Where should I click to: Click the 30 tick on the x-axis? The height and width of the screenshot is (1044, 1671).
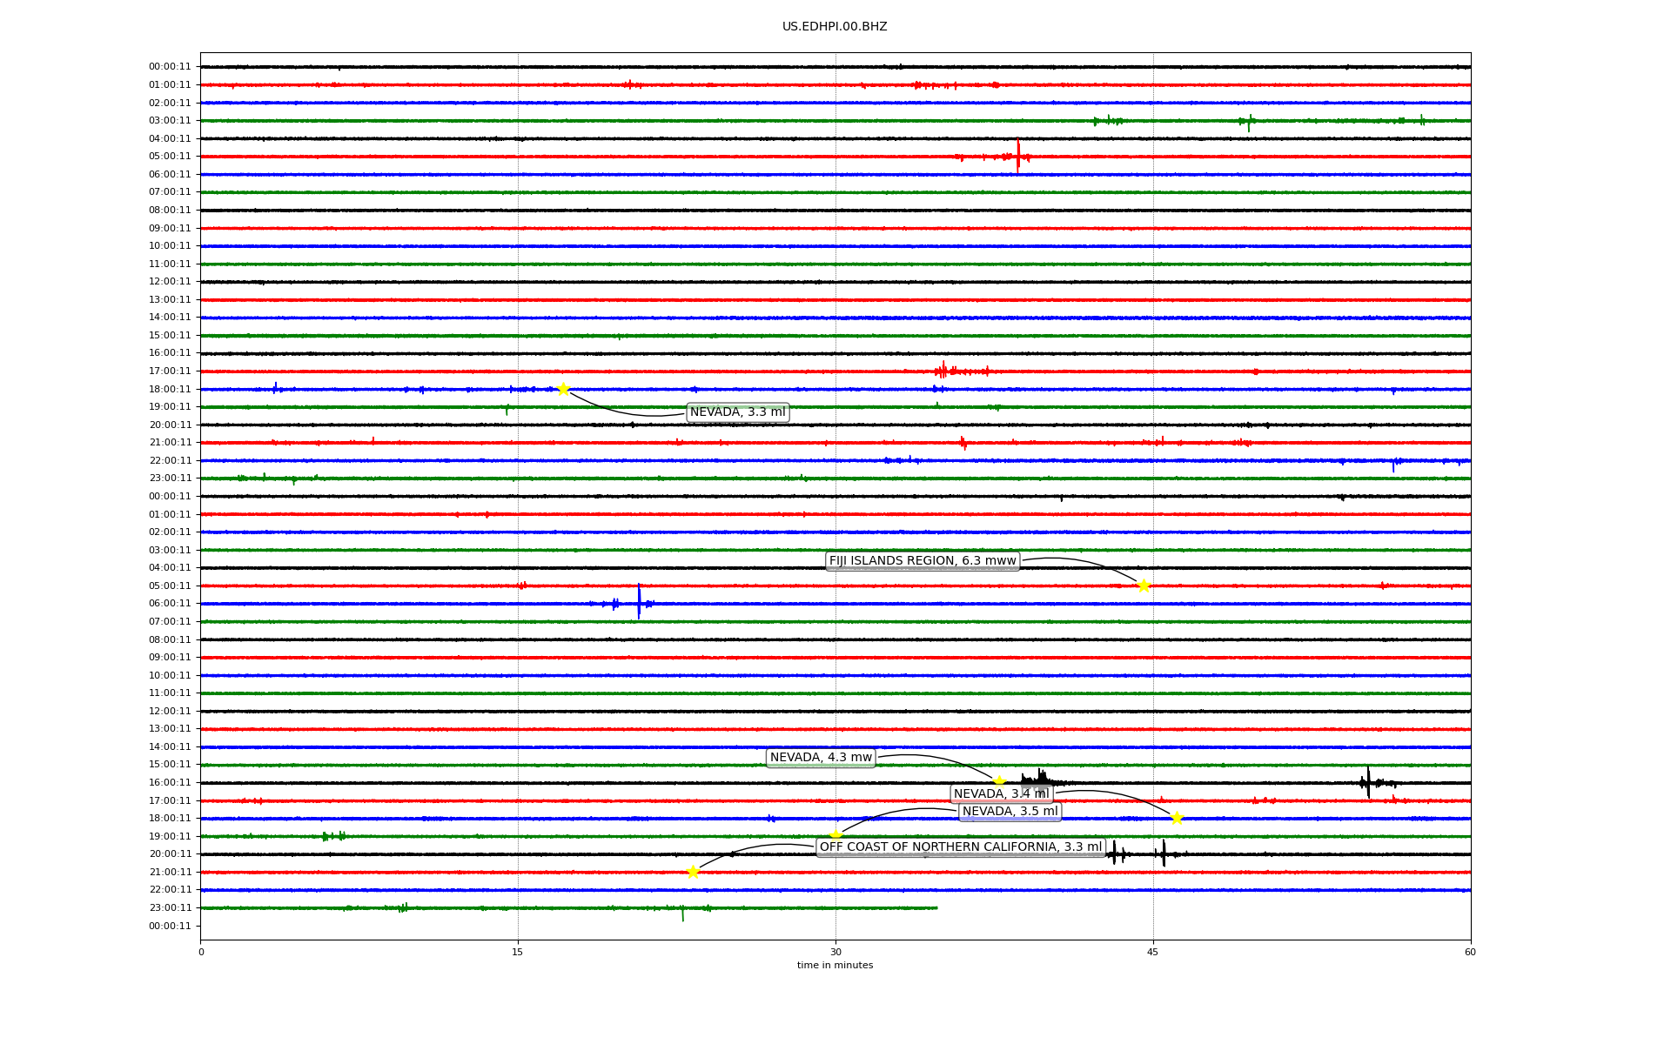coord(835,952)
